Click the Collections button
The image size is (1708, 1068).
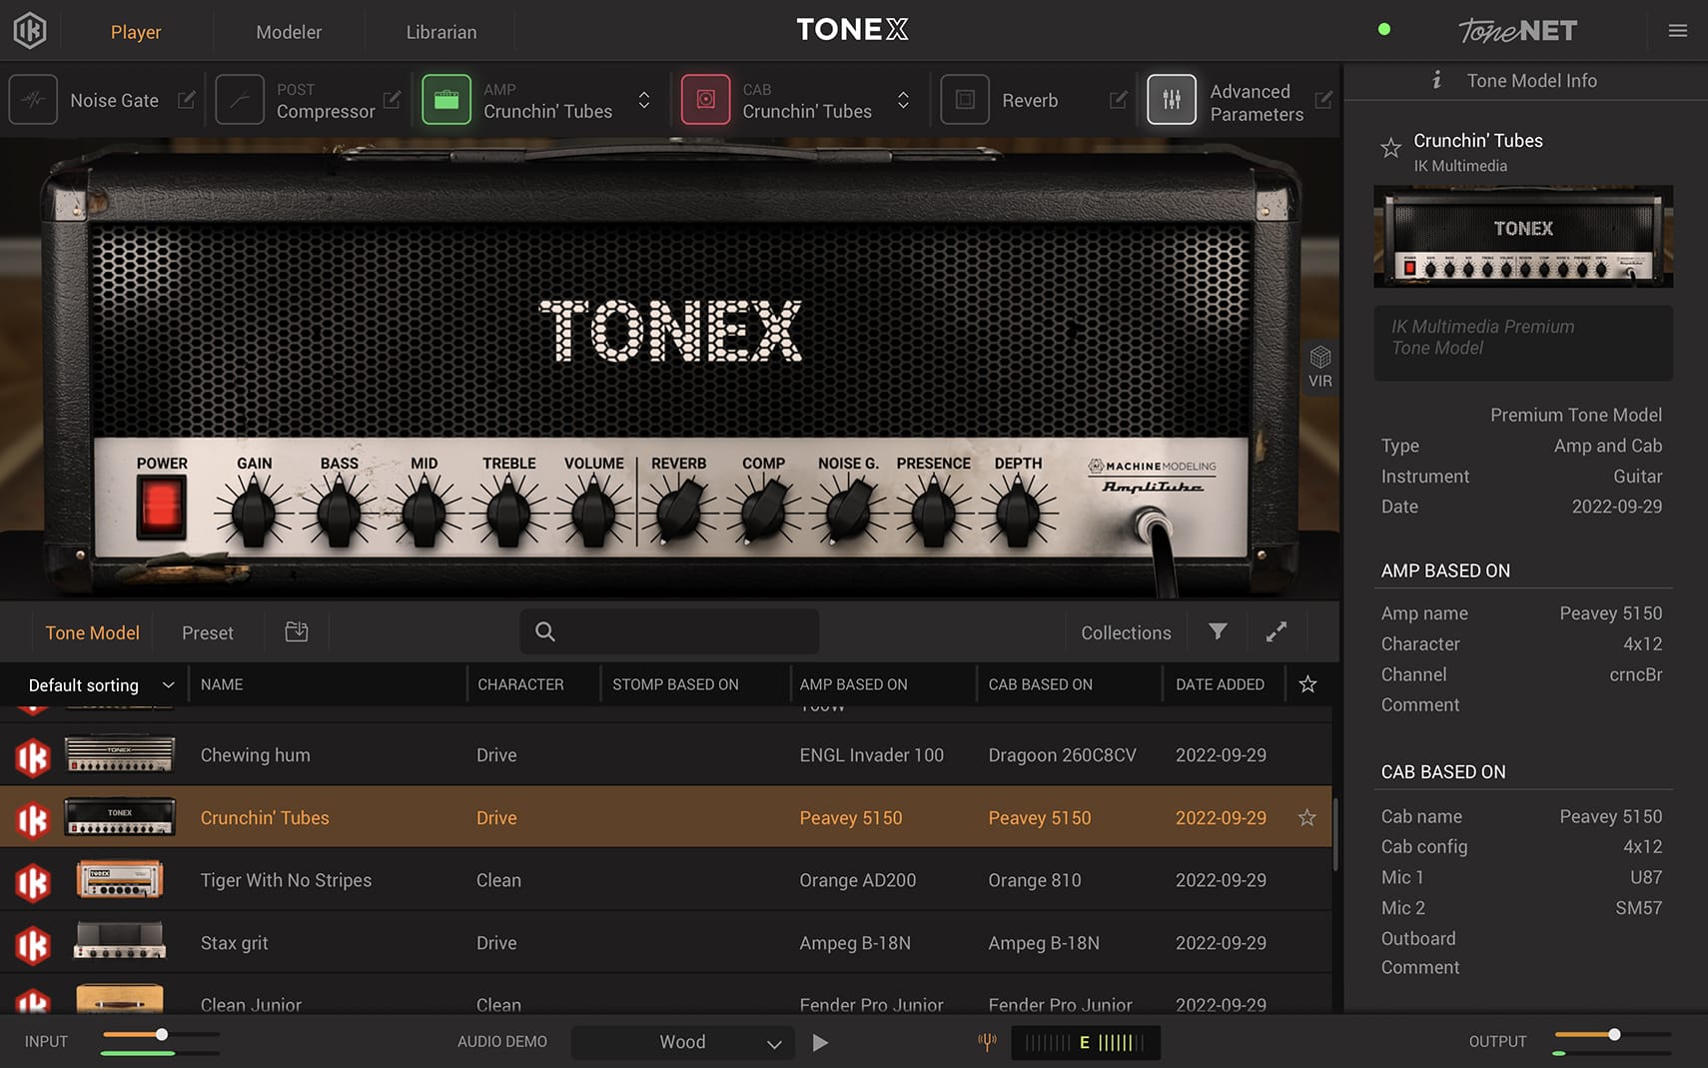click(x=1125, y=631)
